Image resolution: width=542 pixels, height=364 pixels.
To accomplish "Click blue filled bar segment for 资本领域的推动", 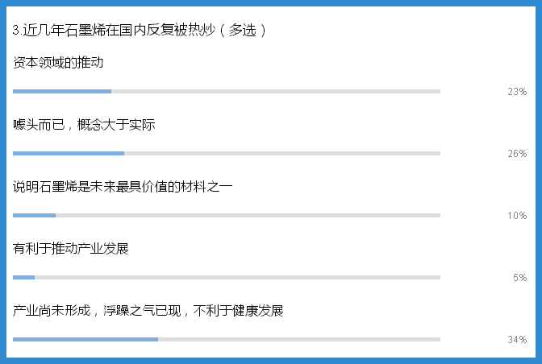I will click(62, 91).
